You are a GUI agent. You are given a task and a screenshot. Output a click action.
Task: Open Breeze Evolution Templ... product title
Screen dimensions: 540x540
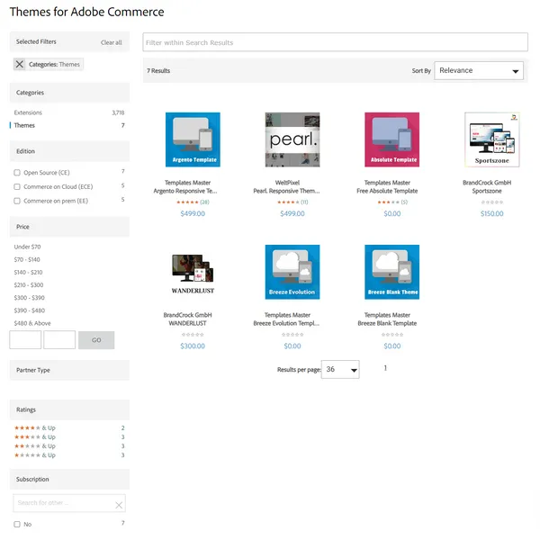click(x=286, y=323)
